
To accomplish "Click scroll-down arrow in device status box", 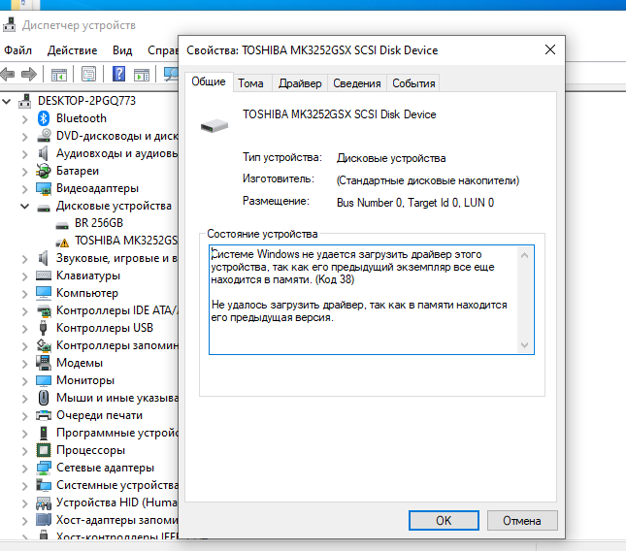I will [525, 344].
